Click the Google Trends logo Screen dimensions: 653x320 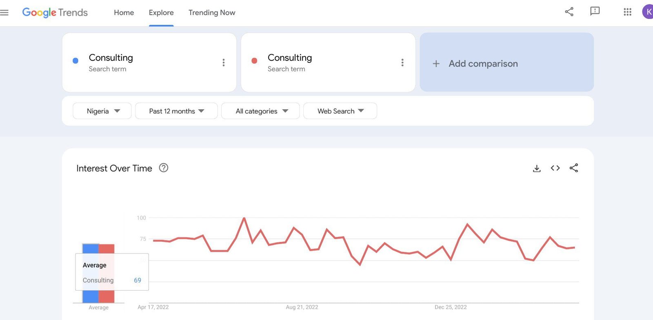[55, 13]
